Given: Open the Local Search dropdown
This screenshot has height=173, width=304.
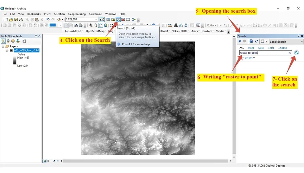Looking at the screenshot, I should tap(286, 42).
